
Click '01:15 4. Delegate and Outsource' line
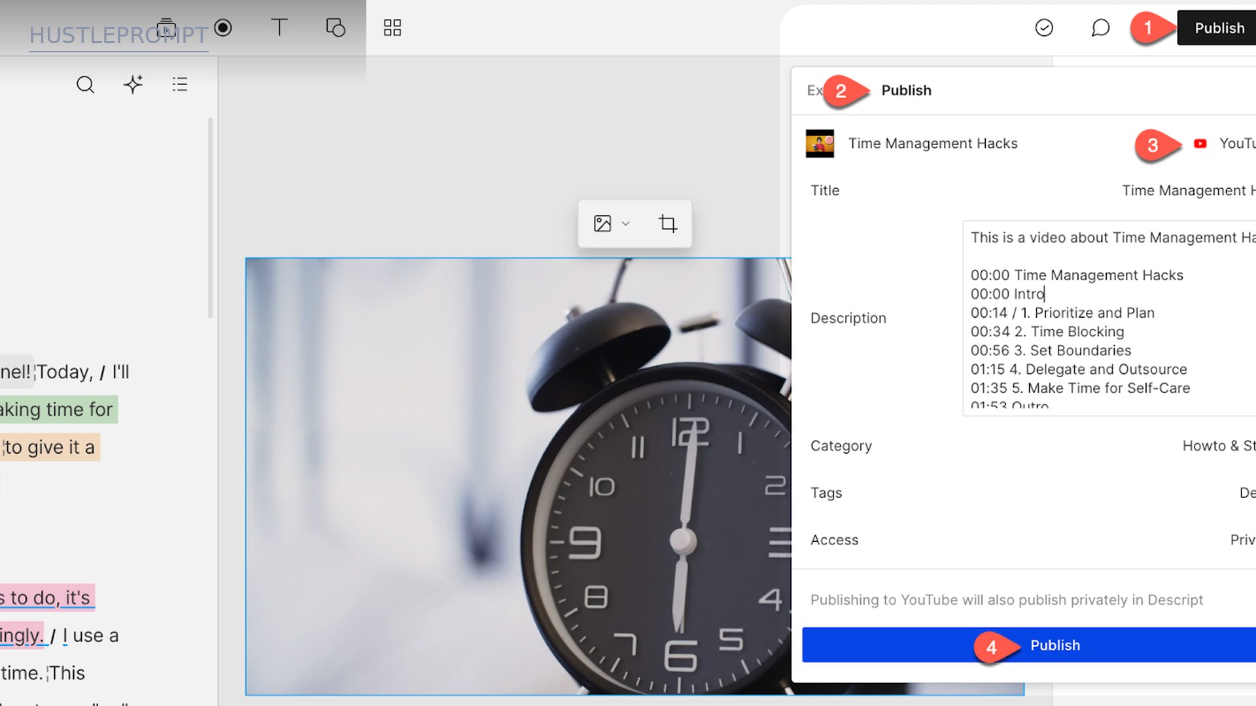pyautogui.click(x=1079, y=369)
